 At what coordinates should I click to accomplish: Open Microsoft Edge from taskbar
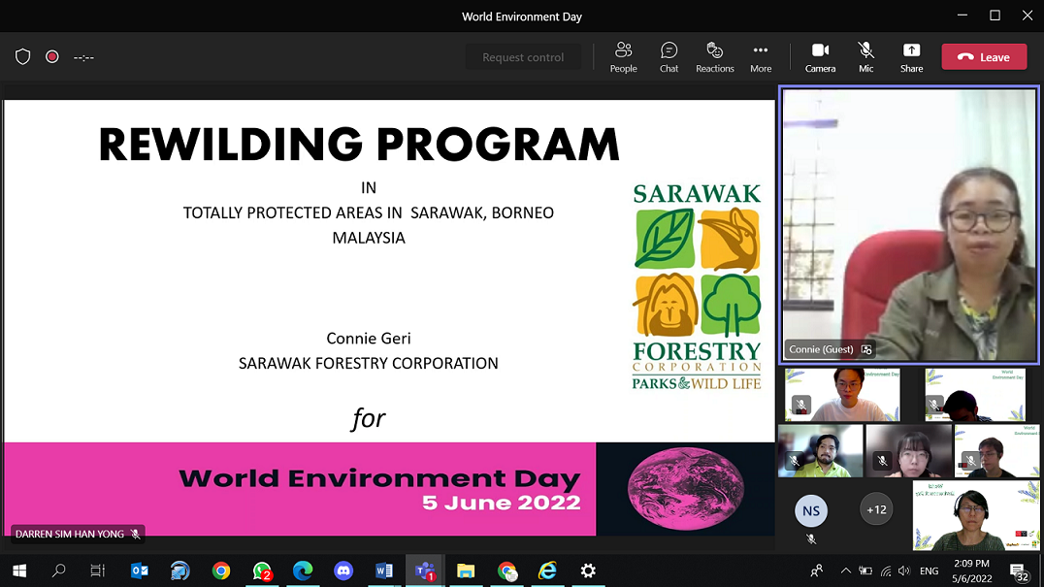[303, 571]
